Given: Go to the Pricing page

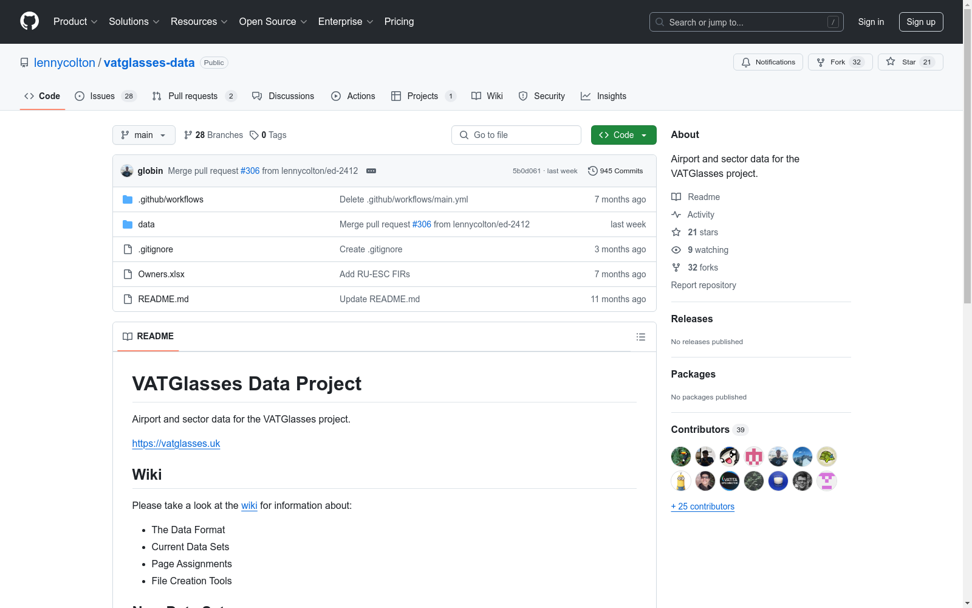Looking at the screenshot, I should [x=399, y=21].
